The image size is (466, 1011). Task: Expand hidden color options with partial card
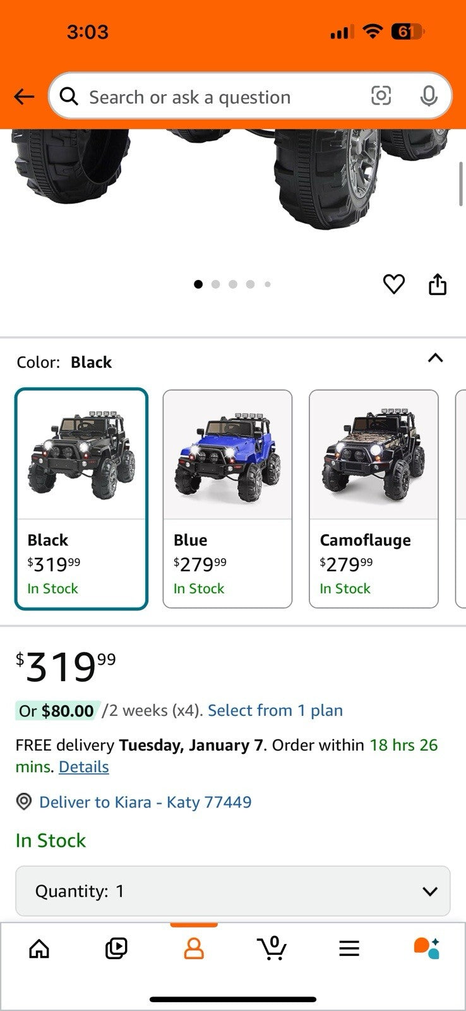click(461, 499)
